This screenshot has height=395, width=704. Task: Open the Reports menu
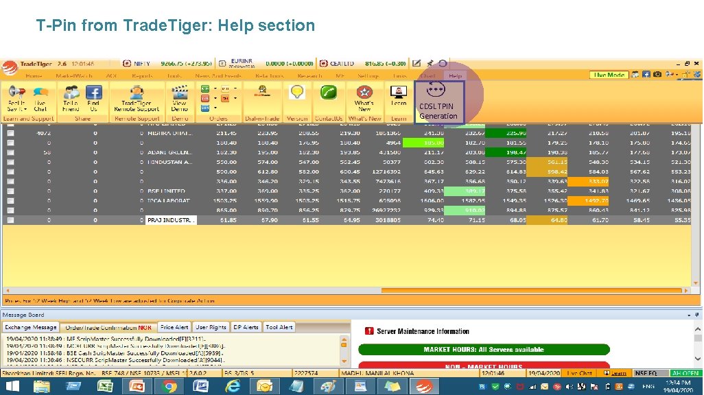[142, 76]
